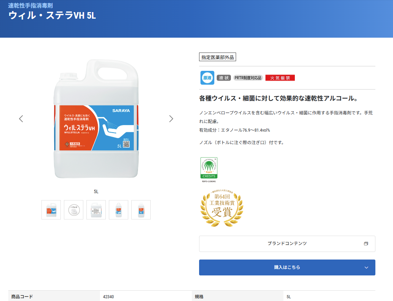
Task: Click the gray 液状 badge
Action: (224, 78)
